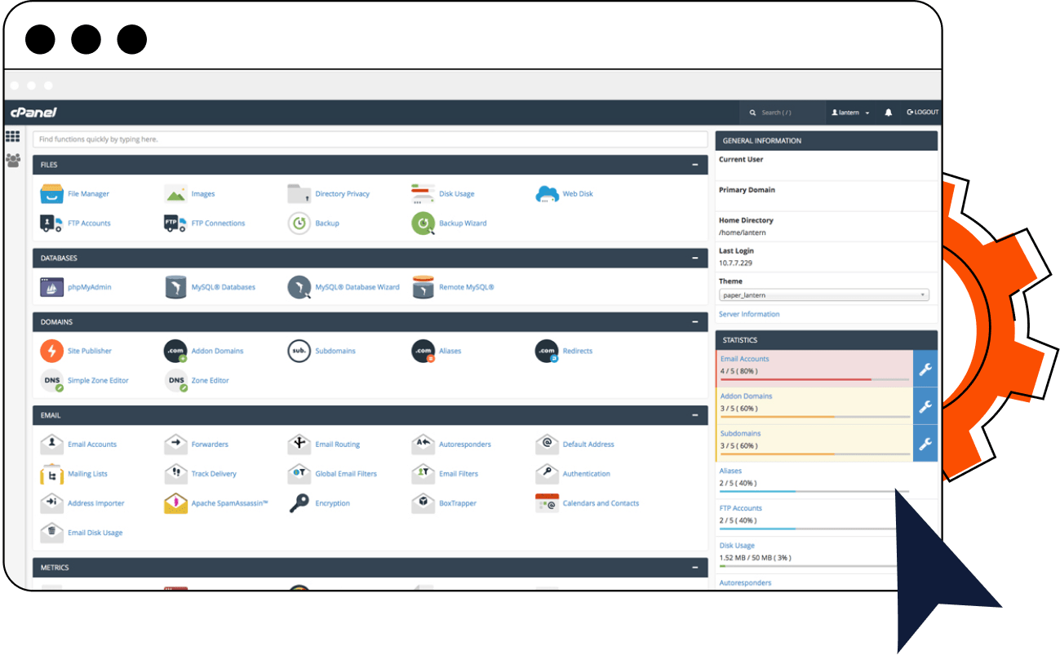Click the top bar Search field
The image size is (1060, 655).
783,113
